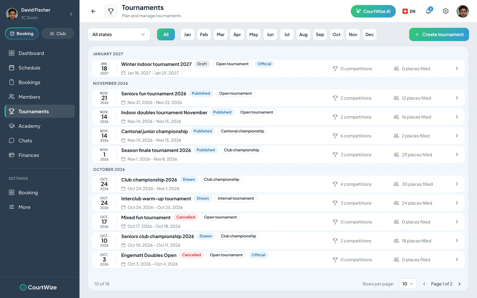Change language with EN selector
477x298 pixels.
coord(409,11)
